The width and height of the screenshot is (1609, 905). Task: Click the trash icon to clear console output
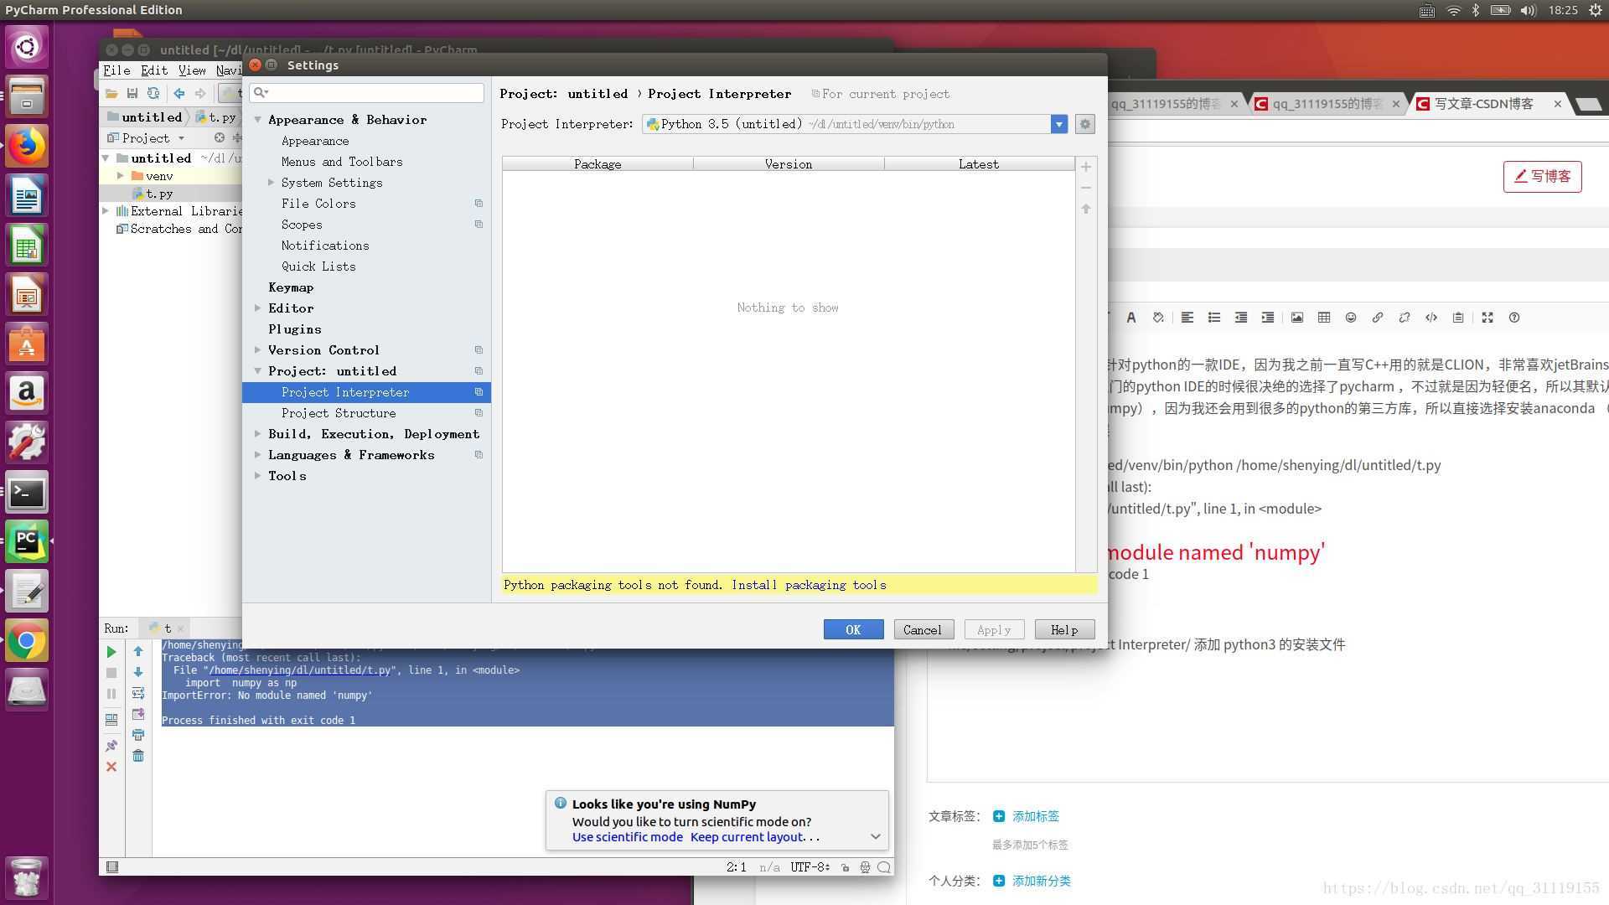pyautogui.click(x=138, y=756)
